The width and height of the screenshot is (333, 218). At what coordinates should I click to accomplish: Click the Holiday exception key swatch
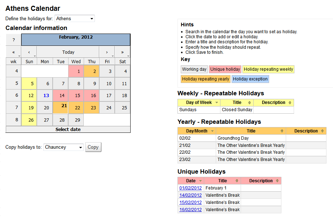click(250, 79)
